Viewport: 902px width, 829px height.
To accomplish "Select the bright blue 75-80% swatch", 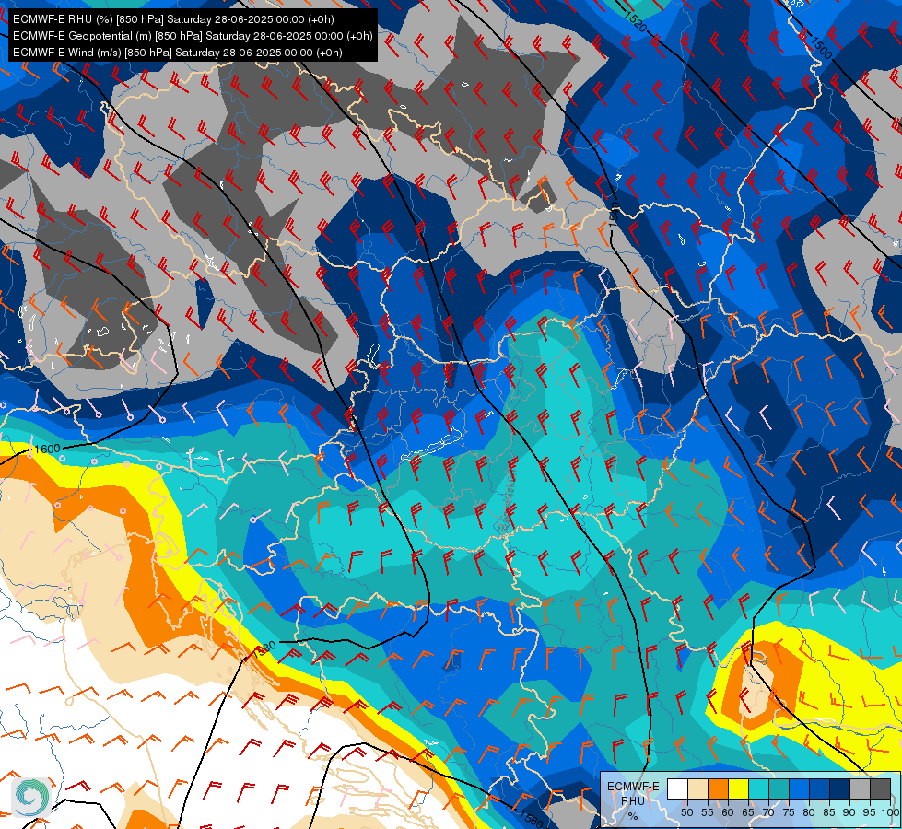I will tap(800, 788).
